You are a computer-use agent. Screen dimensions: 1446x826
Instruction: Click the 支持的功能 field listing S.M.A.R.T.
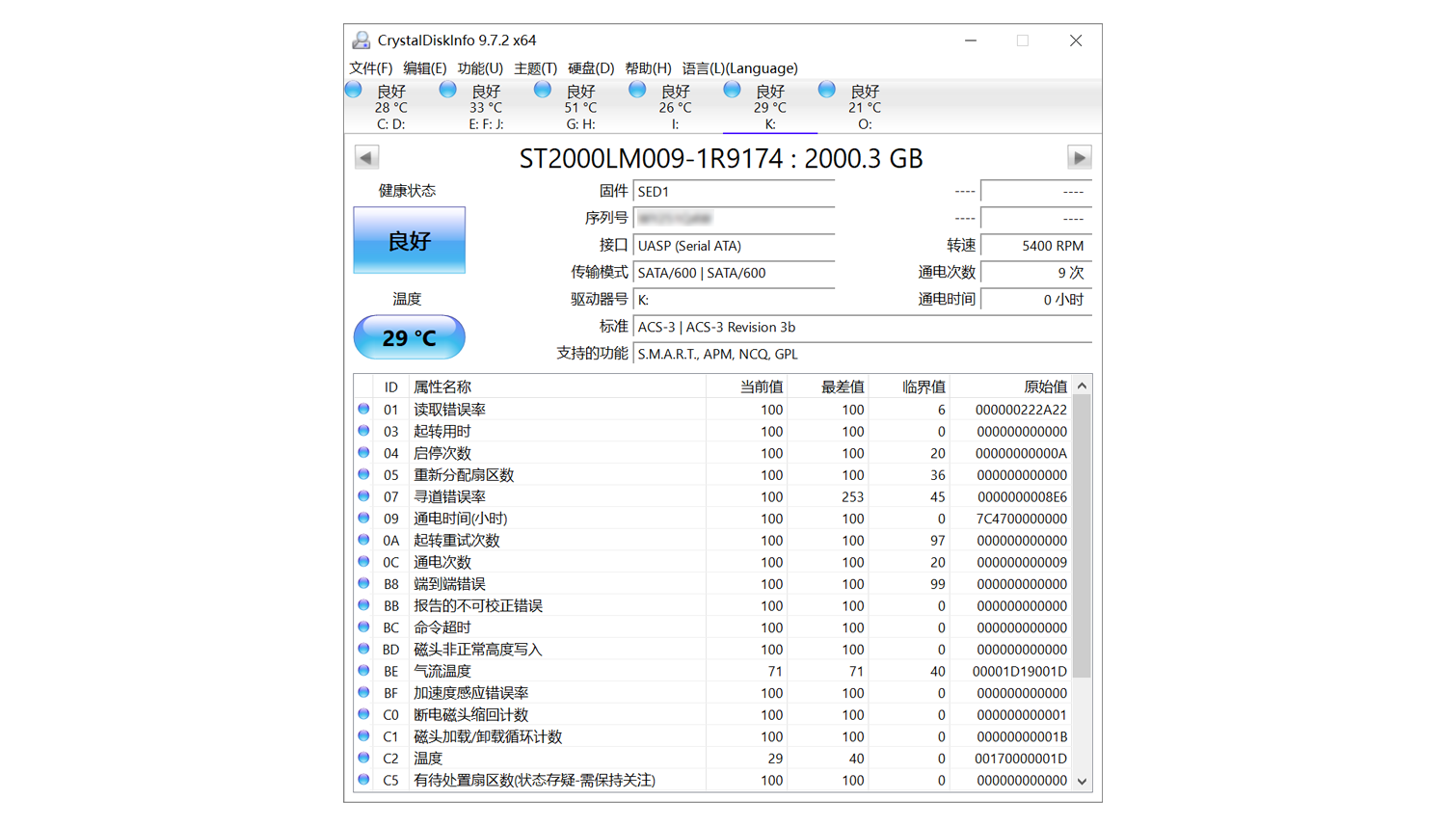(x=863, y=354)
